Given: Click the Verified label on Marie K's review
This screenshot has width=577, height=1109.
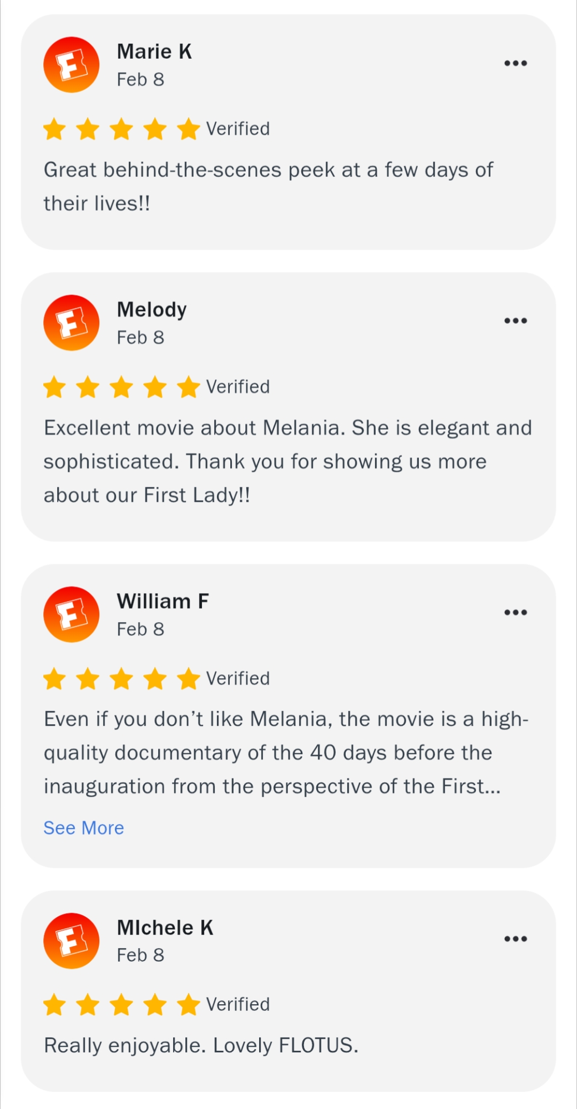Looking at the screenshot, I should click(238, 129).
